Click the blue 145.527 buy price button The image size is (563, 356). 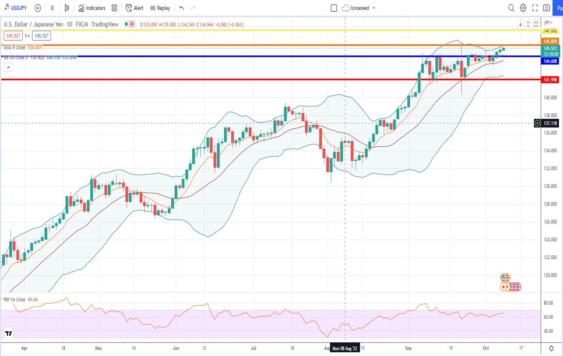41,36
